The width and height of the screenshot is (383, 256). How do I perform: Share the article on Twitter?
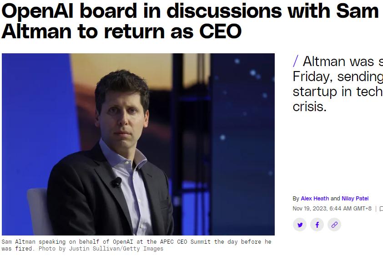click(300, 225)
